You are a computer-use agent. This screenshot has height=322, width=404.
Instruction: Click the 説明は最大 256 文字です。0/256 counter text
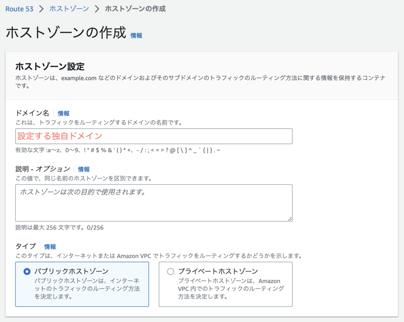coord(60,227)
